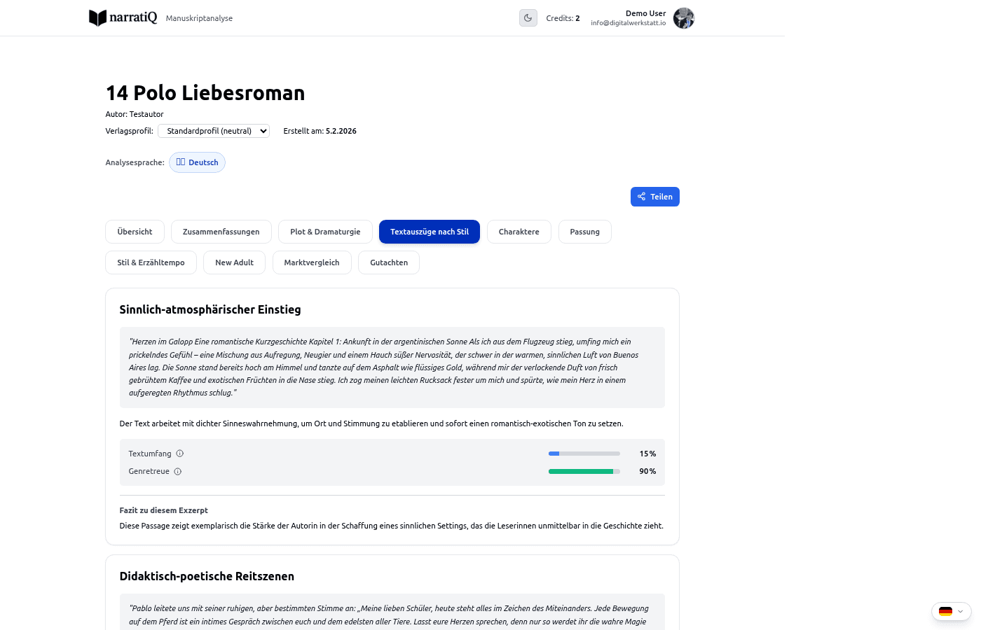Screen dimensions: 981x630
Task: Toggle dark mode with moon icon
Action: click(x=528, y=18)
